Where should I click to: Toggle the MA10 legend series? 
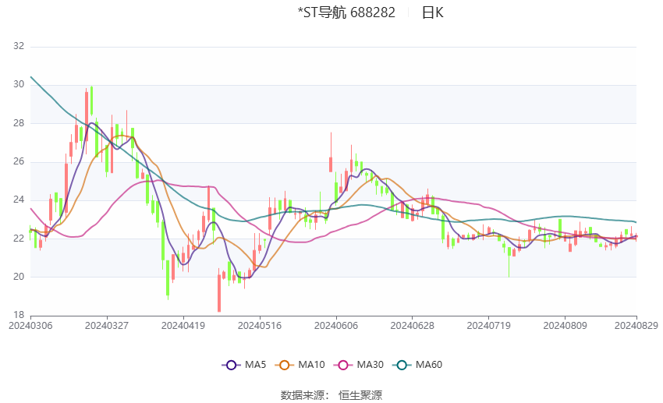[300, 365]
